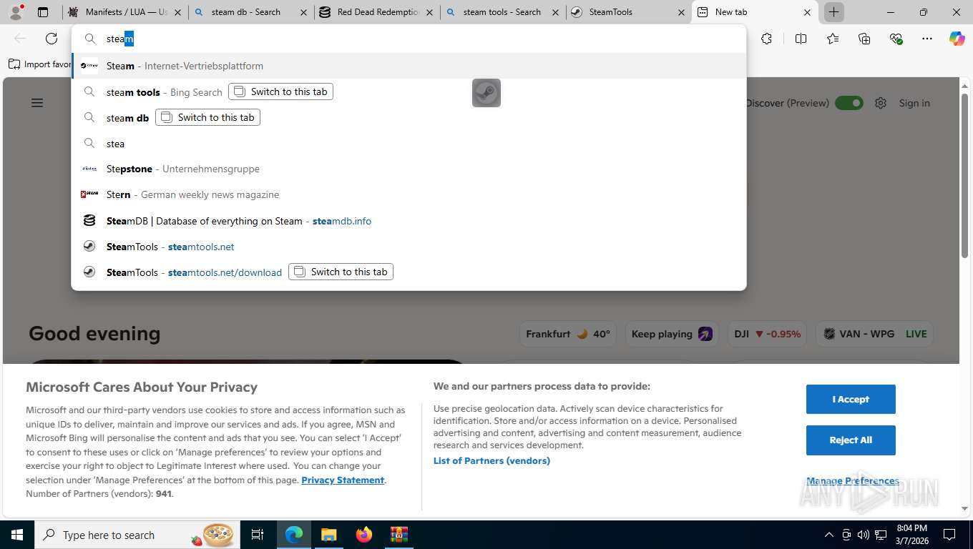Screen dimensions: 973x549
Task: Open Favorites star icon in toolbar
Action: (833, 39)
